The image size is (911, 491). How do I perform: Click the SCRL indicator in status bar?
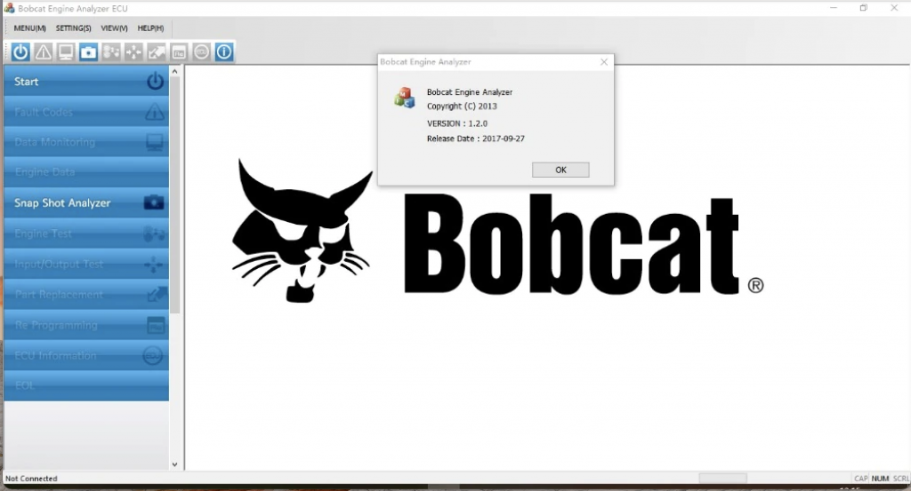pos(901,479)
